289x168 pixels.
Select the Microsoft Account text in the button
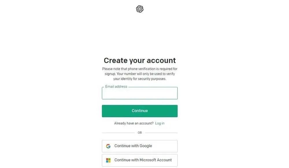(x=156, y=160)
